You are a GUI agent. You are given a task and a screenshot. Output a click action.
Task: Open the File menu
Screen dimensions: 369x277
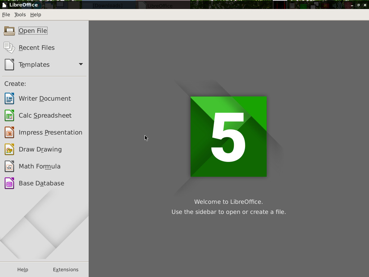[x=6, y=14]
